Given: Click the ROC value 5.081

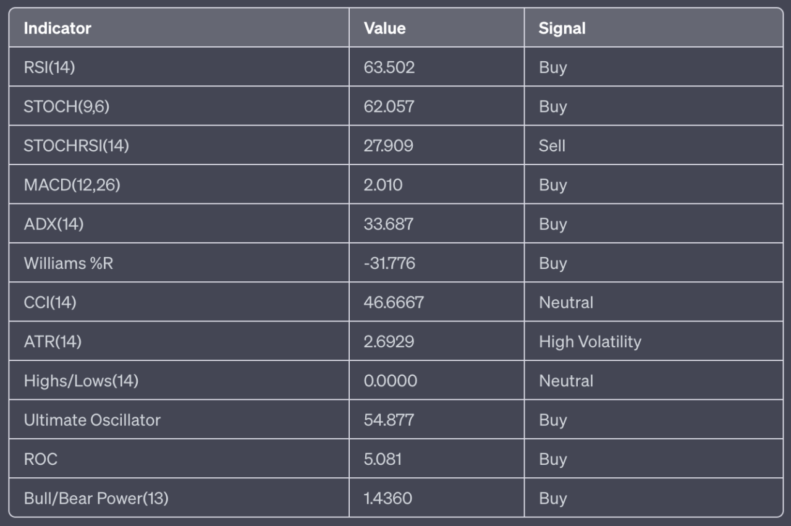Looking at the screenshot, I should point(383,459).
